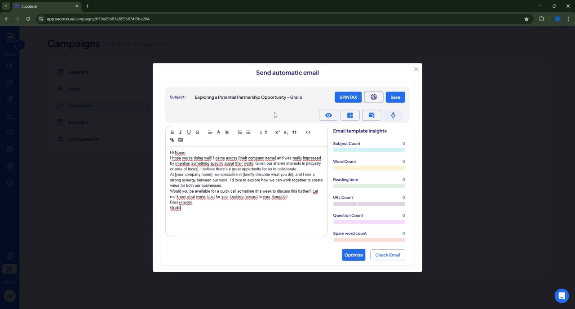Viewport: 575px width, 309px height.
Task: Click the Optimize button
Action: (x=354, y=255)
